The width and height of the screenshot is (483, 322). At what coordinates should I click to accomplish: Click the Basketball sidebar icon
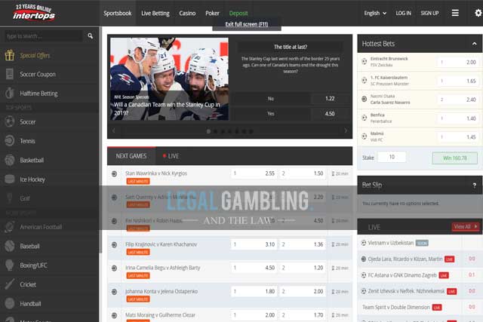pyautogui.click(x=10, y=160)
